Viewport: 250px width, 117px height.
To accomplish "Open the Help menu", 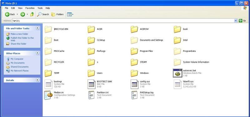I will (48, 8).
